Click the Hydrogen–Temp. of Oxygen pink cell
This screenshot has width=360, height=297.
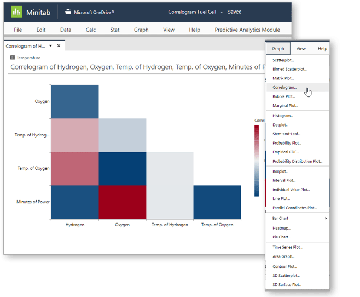pos(75,169)
